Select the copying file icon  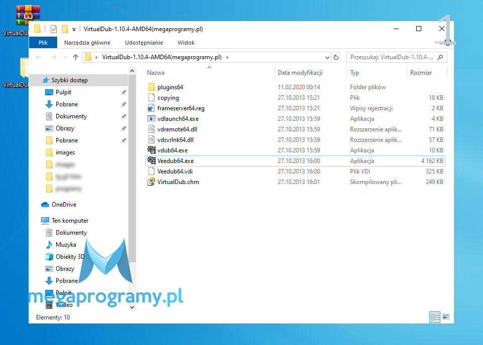pos(151,98)
